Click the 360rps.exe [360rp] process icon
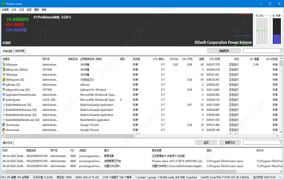This screenshot has width=284, height=180. (4, 69)
